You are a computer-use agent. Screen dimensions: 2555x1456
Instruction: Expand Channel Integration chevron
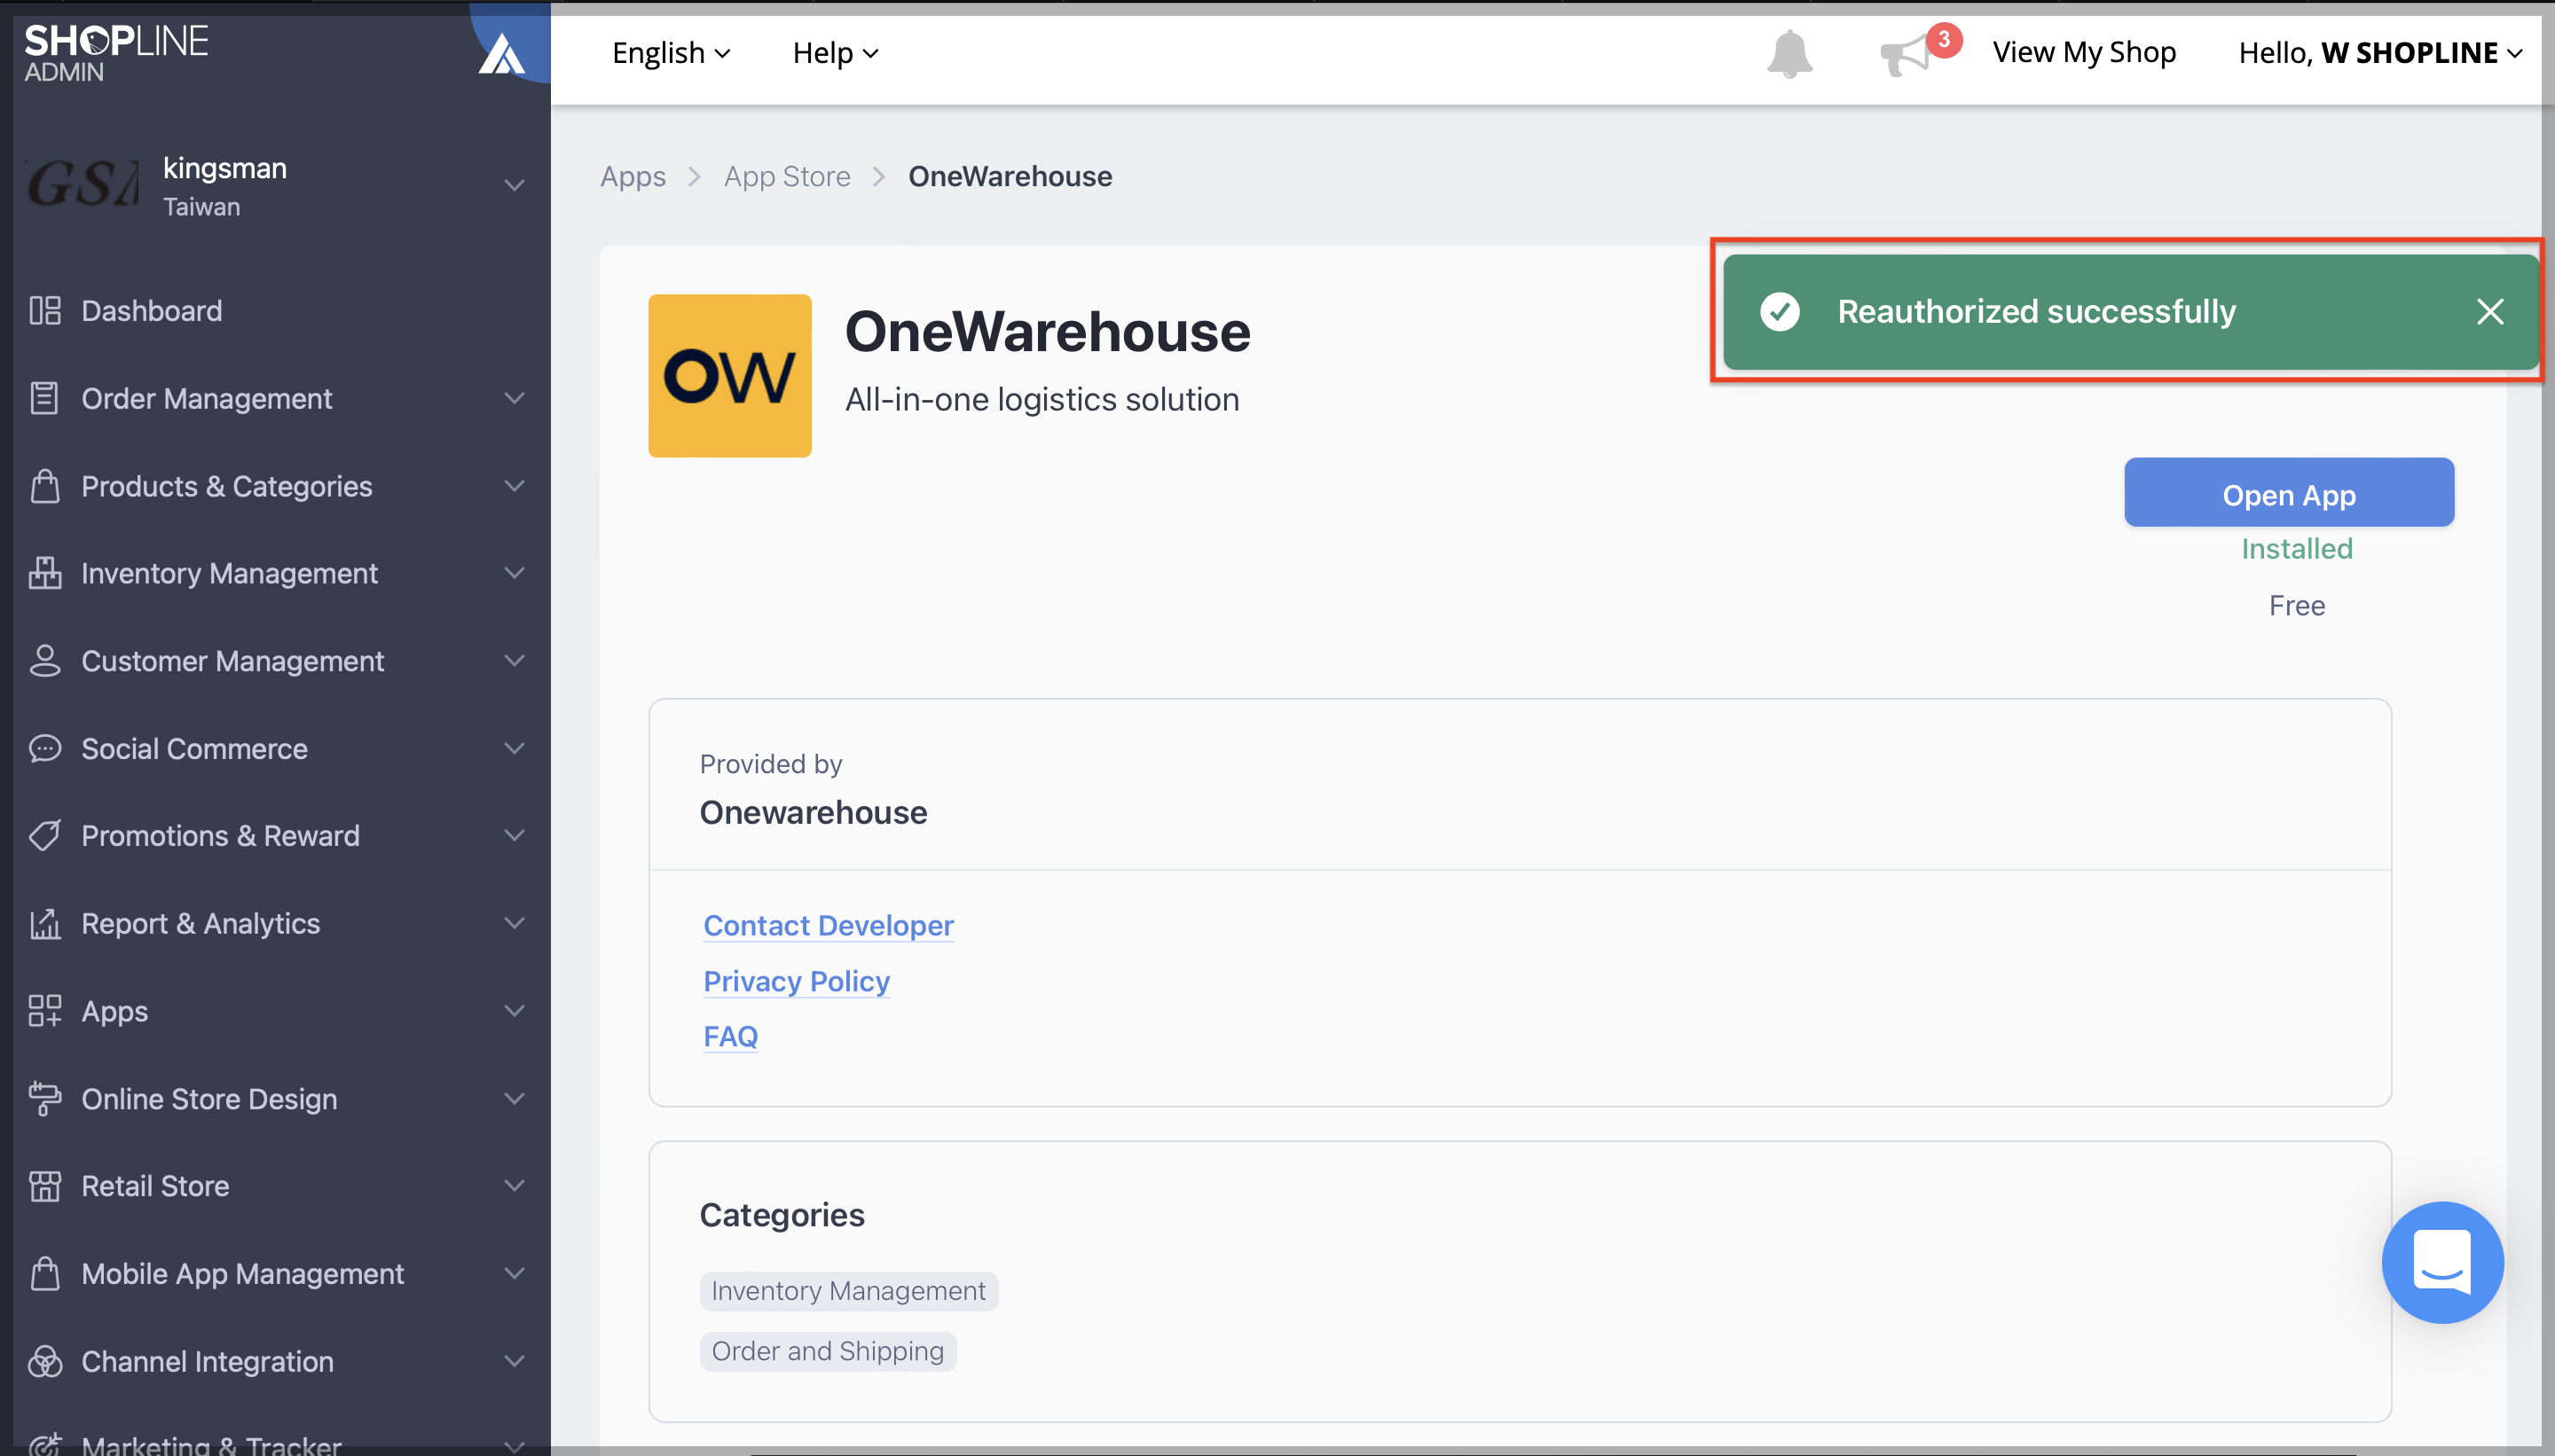click(515, 1361)
